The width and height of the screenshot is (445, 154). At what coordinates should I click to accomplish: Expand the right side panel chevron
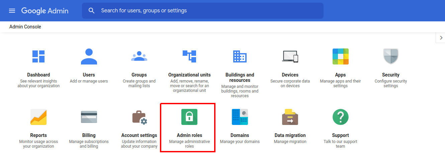click(x=441, y=38)
